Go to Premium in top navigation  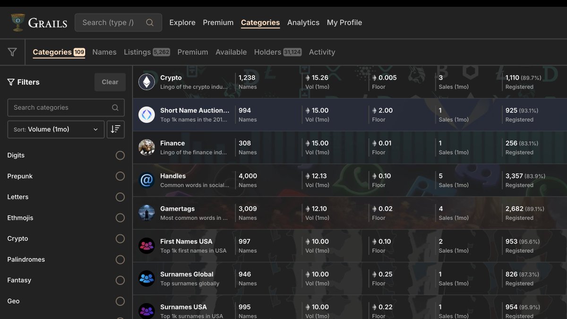click(218, 23)
